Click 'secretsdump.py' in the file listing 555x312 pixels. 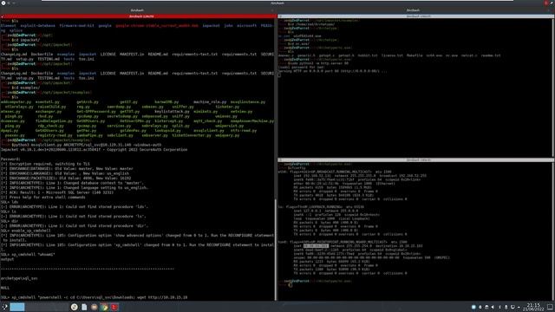(122, 116)
